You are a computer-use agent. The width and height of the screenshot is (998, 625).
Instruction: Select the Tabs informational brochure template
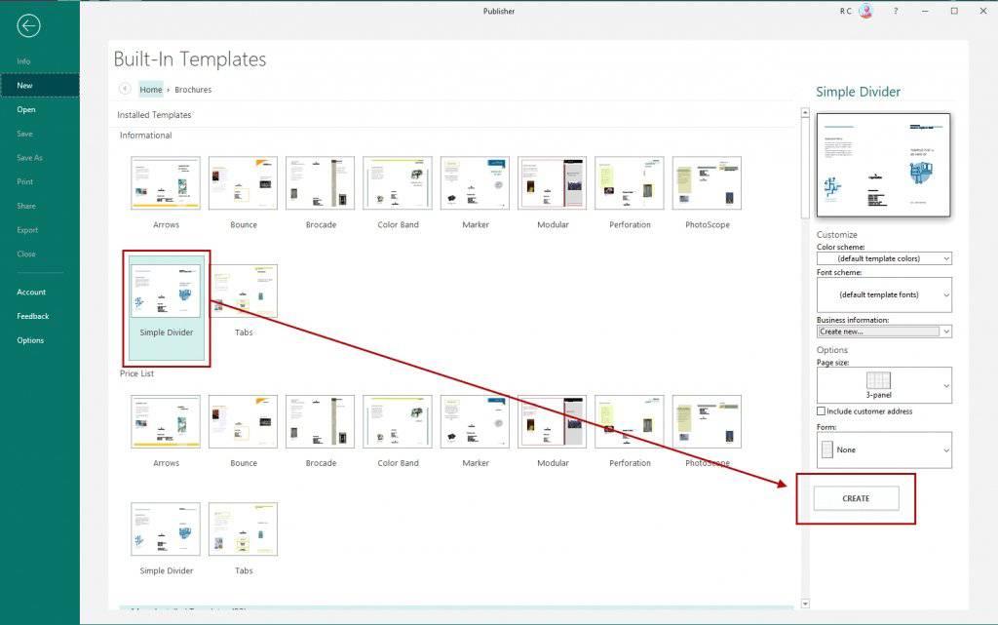[244, 291]
